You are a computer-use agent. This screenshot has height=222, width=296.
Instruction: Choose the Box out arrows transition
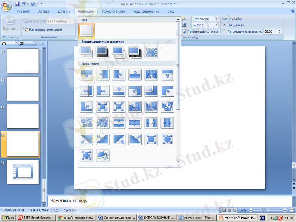119,107
